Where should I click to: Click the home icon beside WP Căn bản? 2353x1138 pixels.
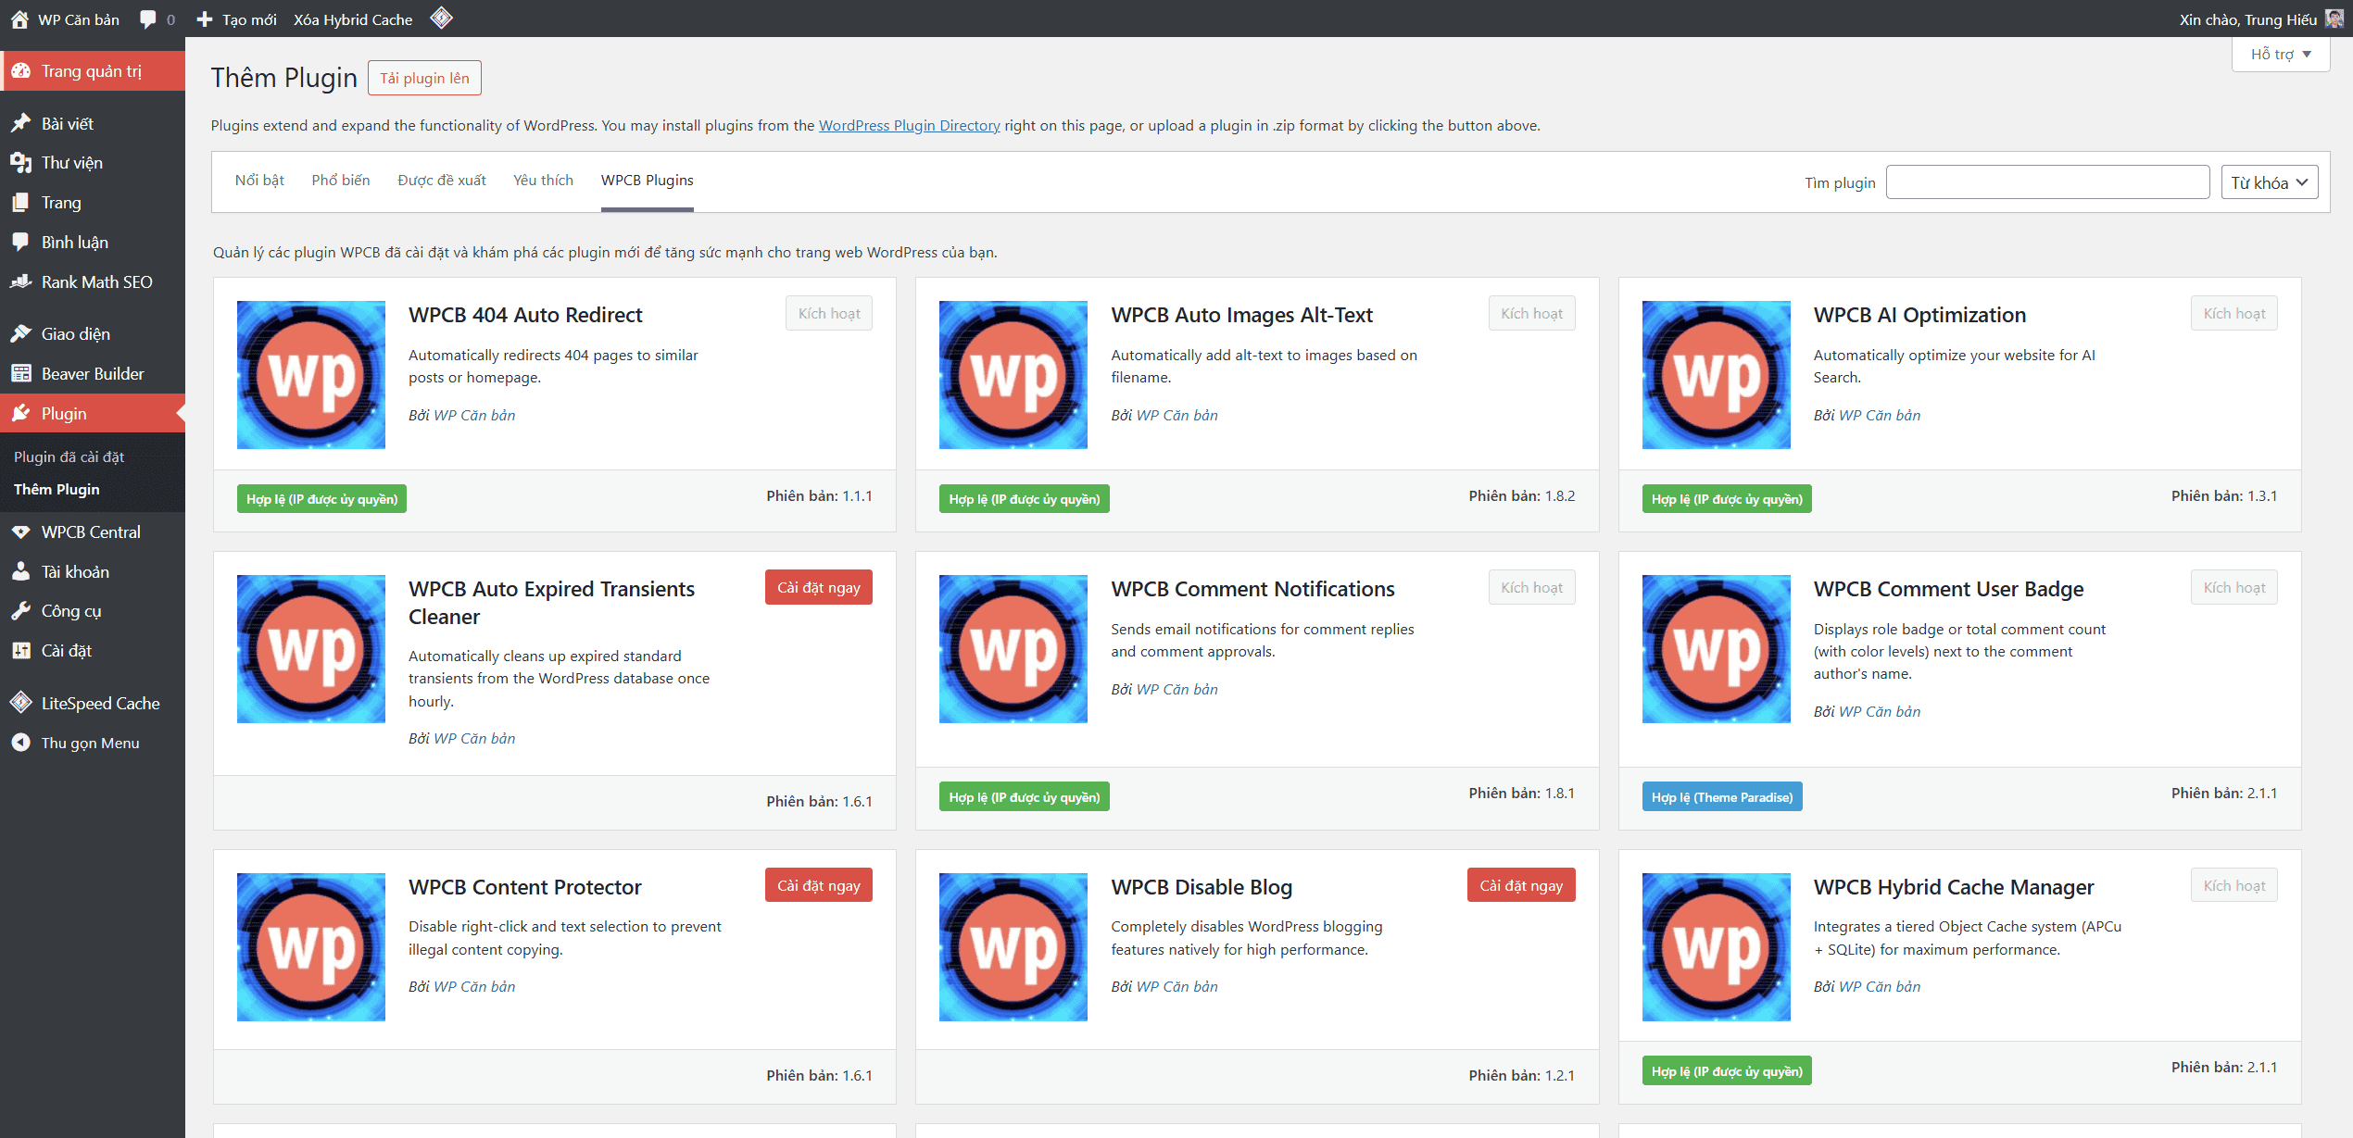click(x=19, y=19)
